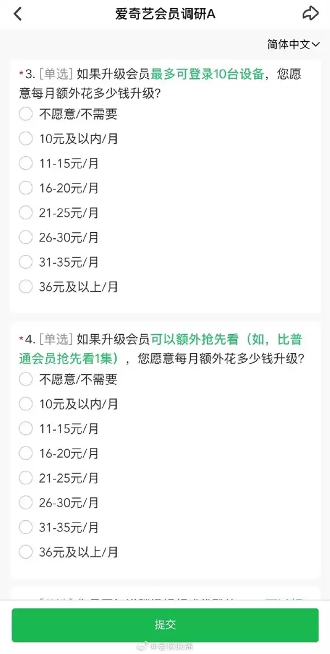Select 31-35元/月 for question 3
330x654 pixels.
pyautogui.click(x=25, y=263)
